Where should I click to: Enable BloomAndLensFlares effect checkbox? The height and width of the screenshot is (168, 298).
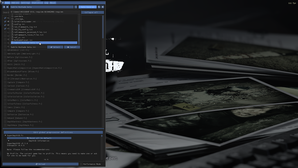tap(5, 71)
